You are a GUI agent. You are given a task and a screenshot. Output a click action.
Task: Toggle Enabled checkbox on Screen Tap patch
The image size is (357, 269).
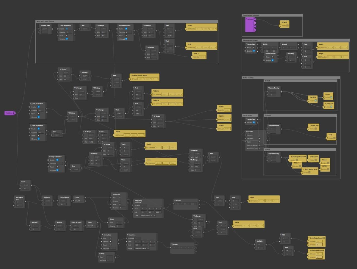(254, 123)
